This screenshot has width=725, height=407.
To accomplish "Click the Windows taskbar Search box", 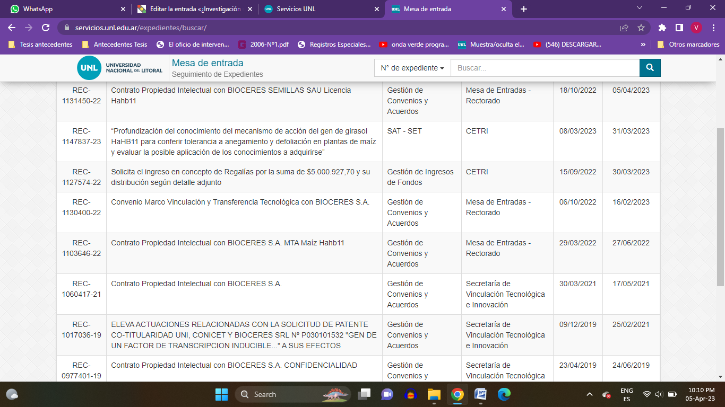I will (x=292, y=394).
